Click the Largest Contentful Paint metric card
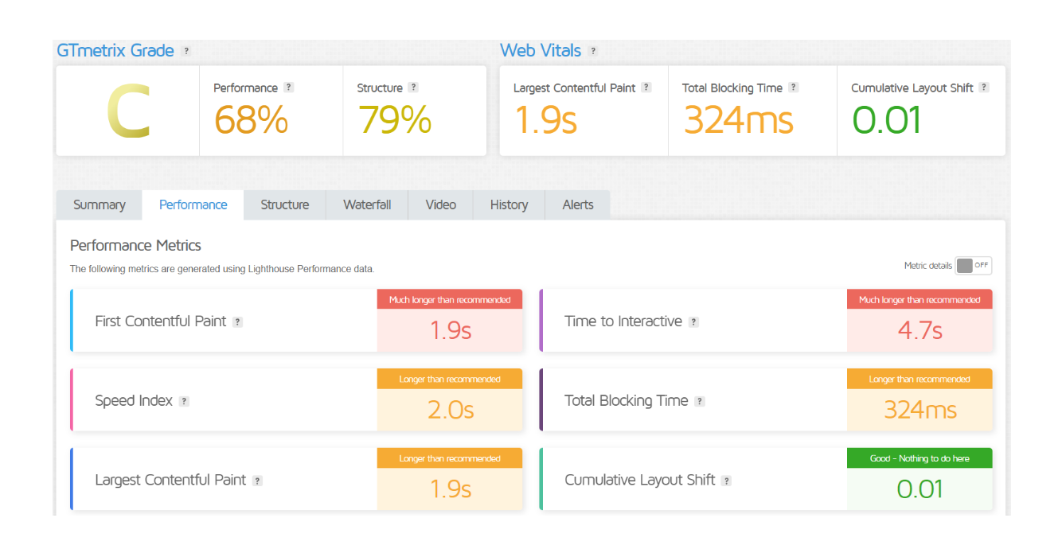 coord(223,480)
